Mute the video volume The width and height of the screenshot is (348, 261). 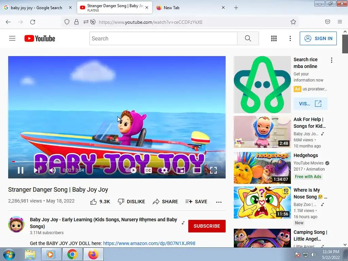pos(53,170)
